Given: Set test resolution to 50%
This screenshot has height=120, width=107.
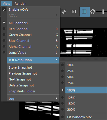Looking at the screenshot, I should coord(83,77).
